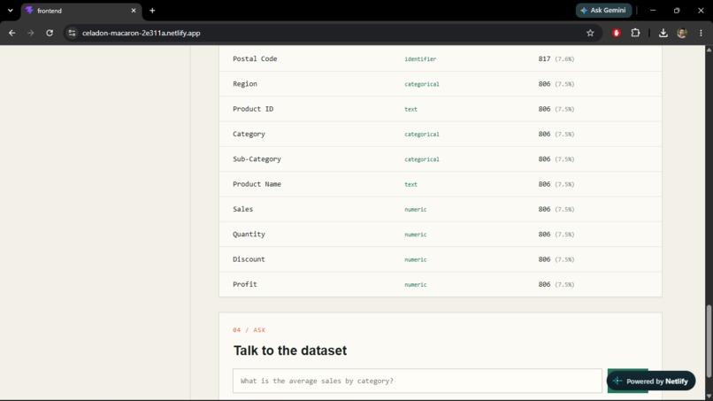The width and height of the screenshot is (713, 401).
Task: Click the address bar URL
Action: [x=141, y=33]
